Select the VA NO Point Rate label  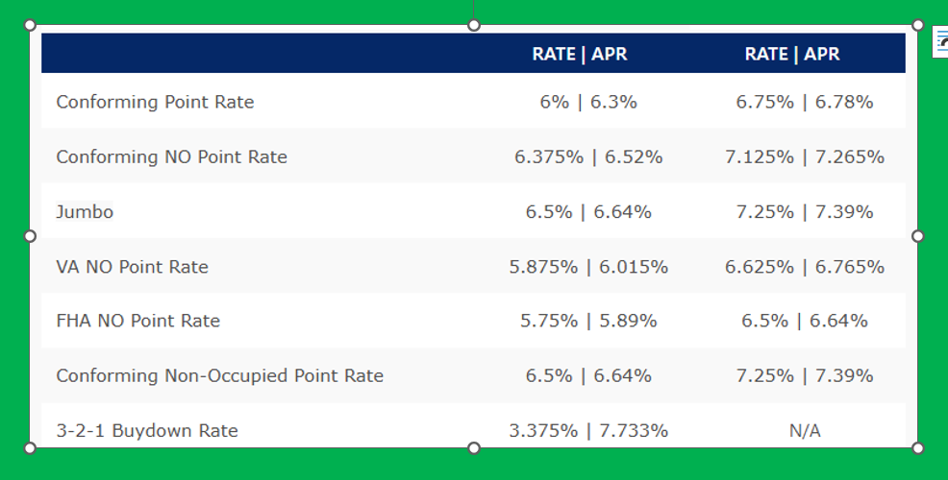(x=132, y=267)
